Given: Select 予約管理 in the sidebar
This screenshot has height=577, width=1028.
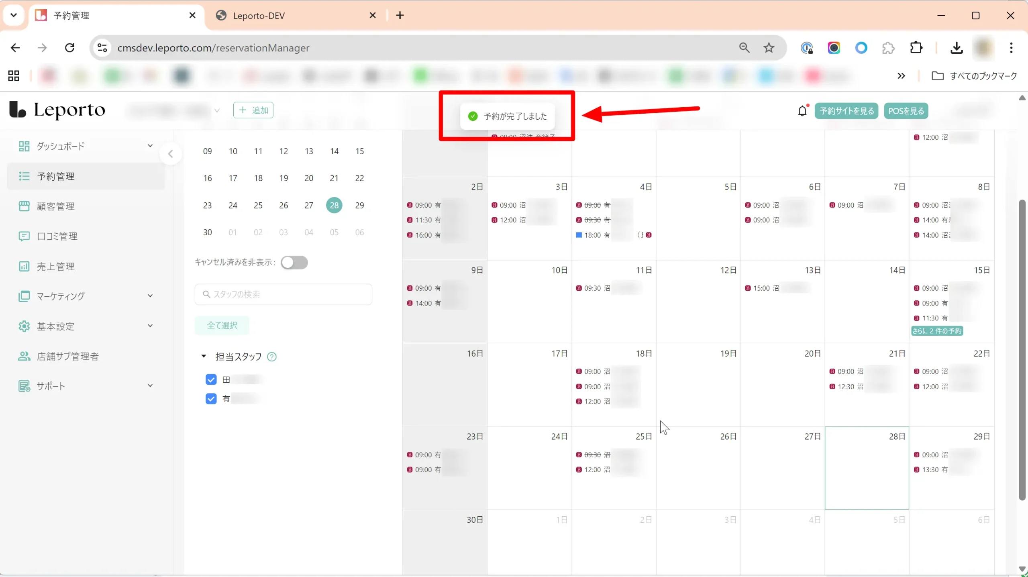Looking at the screenshot, I should click(55, 176).
